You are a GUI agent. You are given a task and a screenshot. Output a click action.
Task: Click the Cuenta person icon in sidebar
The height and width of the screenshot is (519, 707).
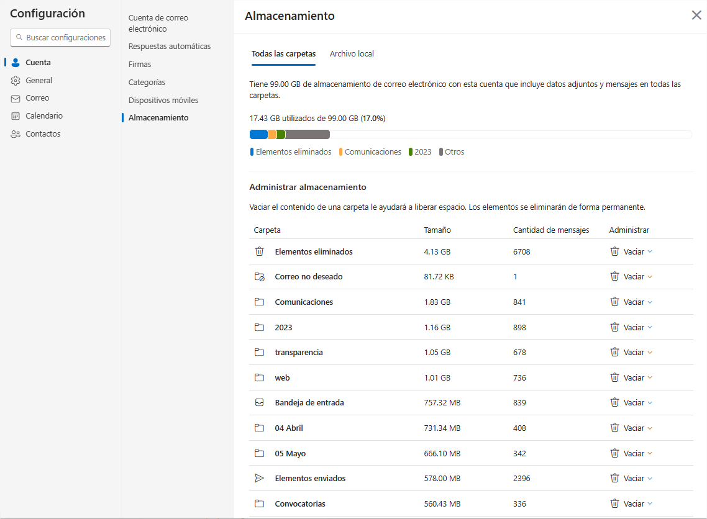(x=16, y=63)
